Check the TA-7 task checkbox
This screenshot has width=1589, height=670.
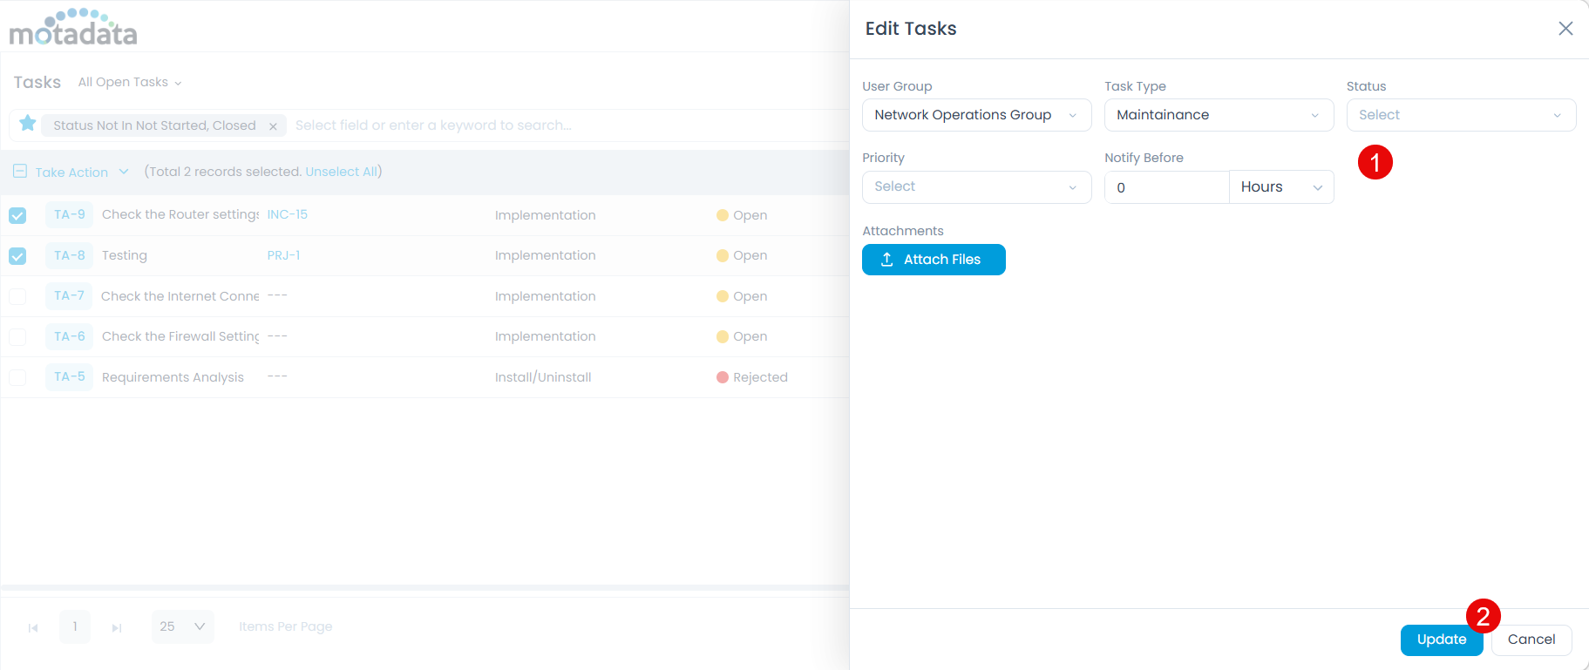(x=17, y=296)
